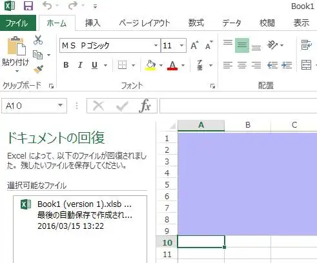The height and width of the screenshot is (263, 317).
Task: Click the Undo arrow icon
Action: click(47, 6)
